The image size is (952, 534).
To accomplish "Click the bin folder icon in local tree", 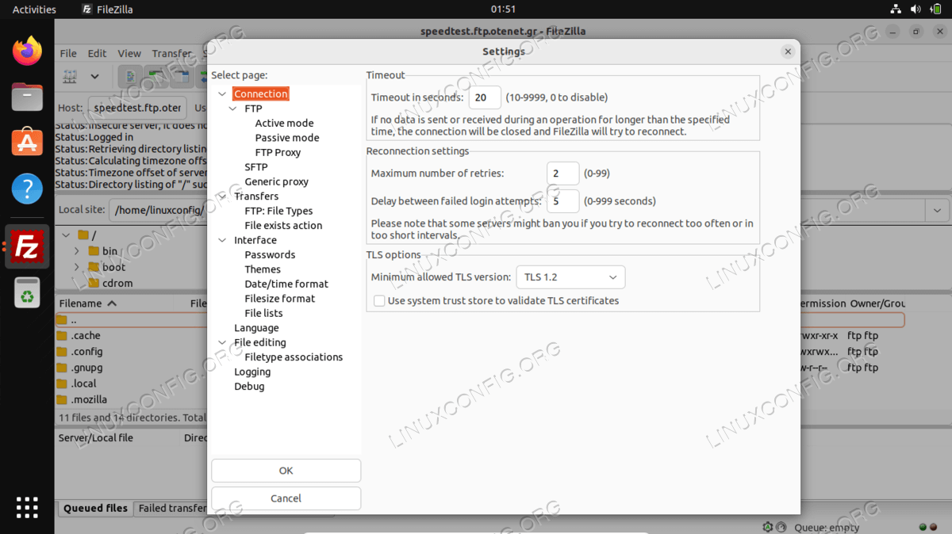I will pos(94,251).
